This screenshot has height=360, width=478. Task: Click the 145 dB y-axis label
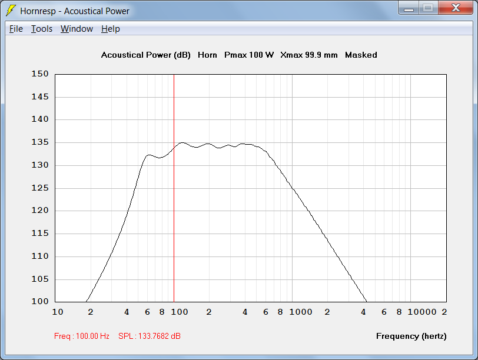pos(40,96)
